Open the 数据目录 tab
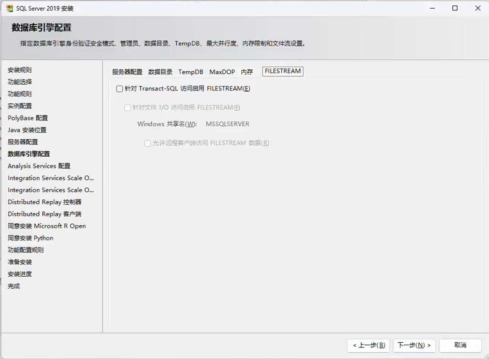This screenshot has width=489, height=359. pyautogui.click(x=160, y=72)
